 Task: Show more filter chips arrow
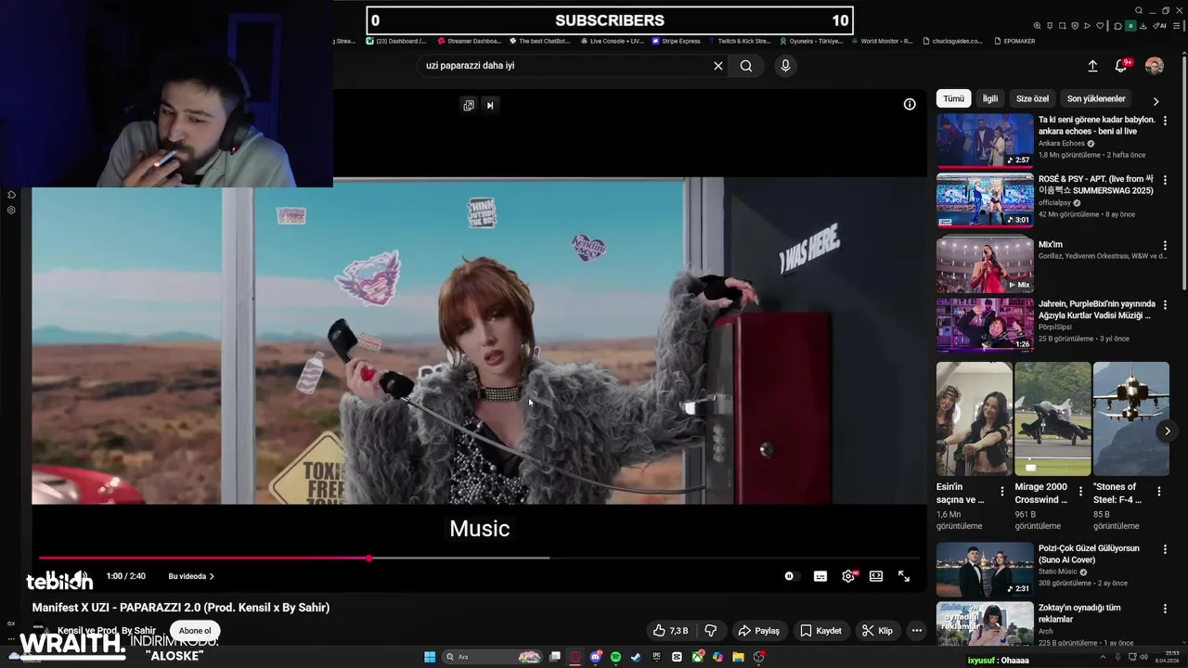point(1156,101)
